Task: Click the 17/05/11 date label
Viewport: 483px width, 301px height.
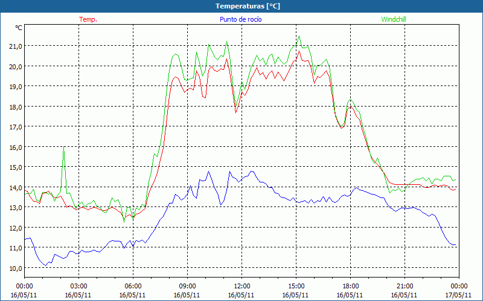Action: tap(458, 295)
